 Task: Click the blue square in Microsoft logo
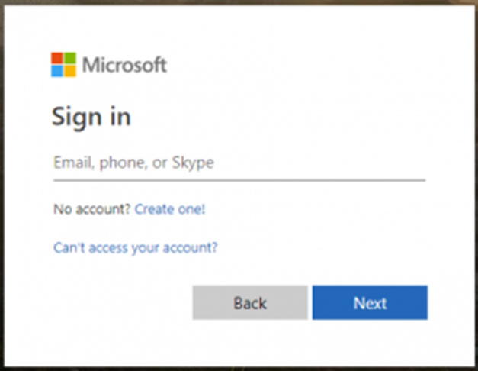coord(57,71)
